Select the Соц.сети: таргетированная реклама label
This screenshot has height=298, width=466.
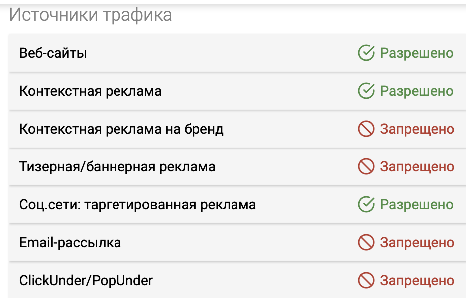137,205
